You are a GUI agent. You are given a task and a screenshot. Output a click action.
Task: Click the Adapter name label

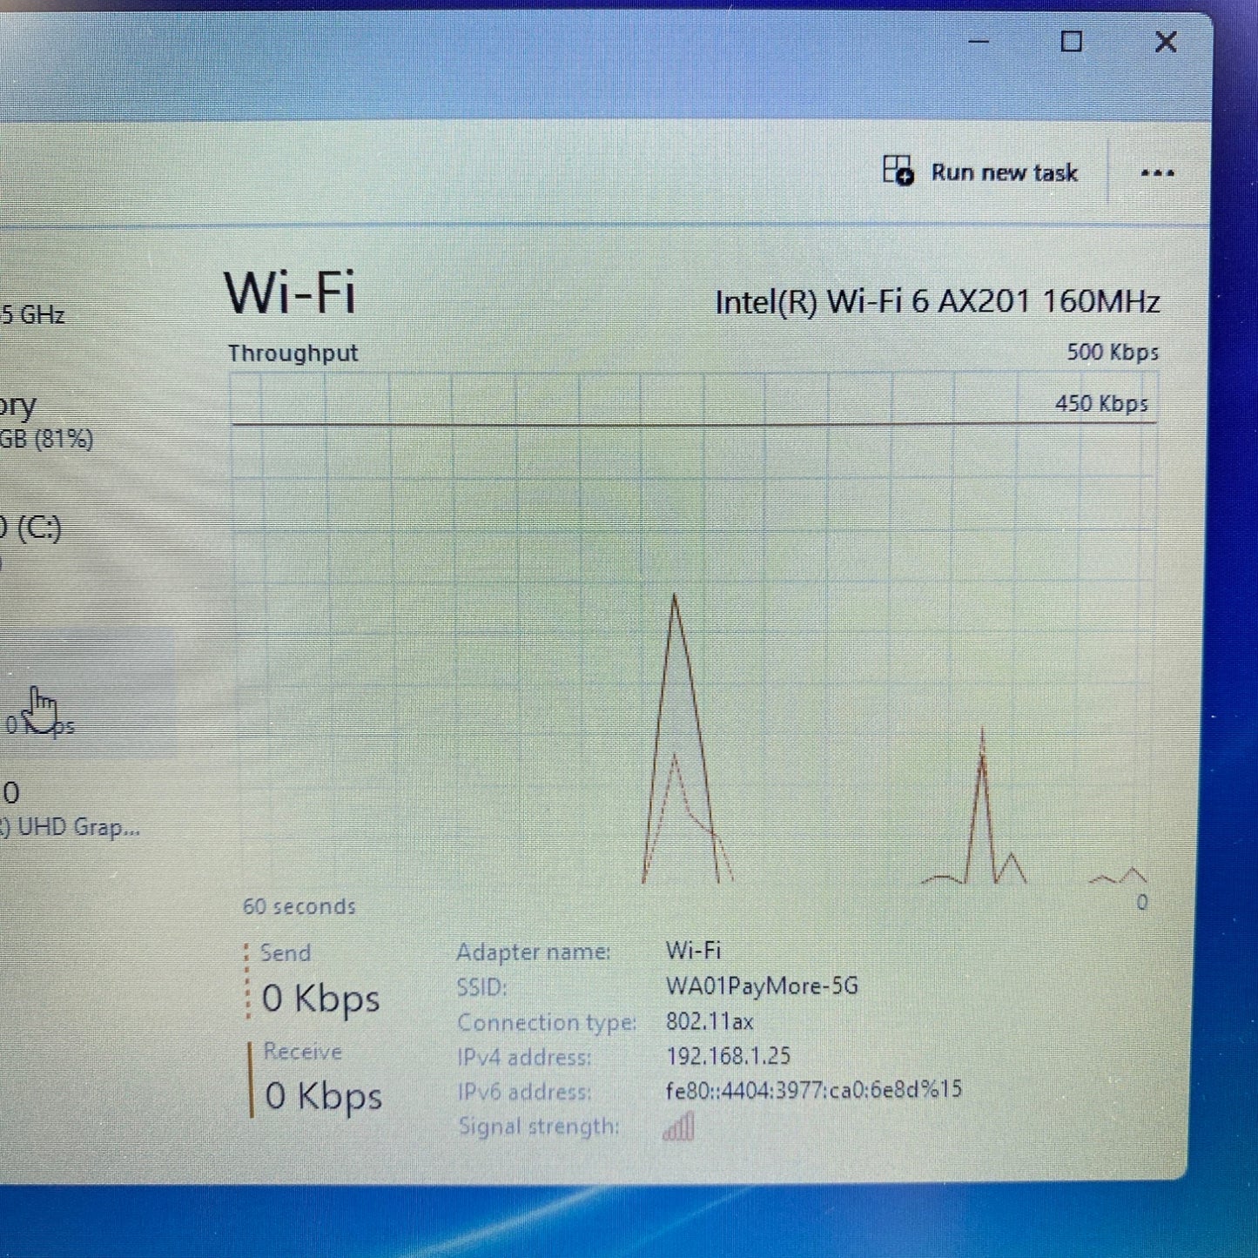point(533,952)
